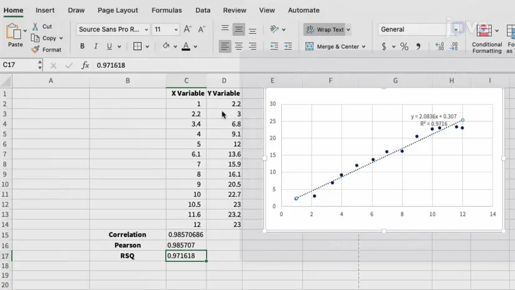Open the Data tab

pos(203,10)
